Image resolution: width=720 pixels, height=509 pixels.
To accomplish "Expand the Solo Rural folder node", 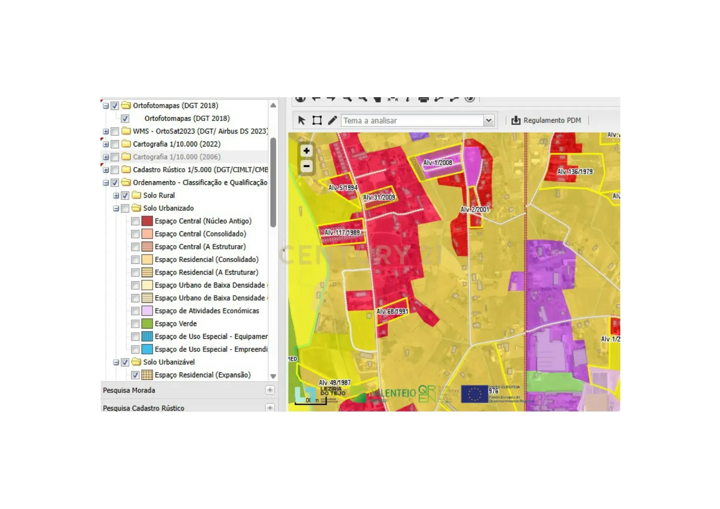I will point(116,196).
